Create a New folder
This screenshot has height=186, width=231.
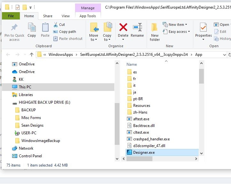[155, 32]
